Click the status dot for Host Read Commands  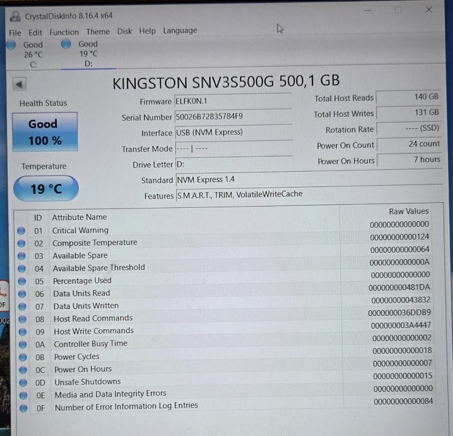[x=22, y=319]
